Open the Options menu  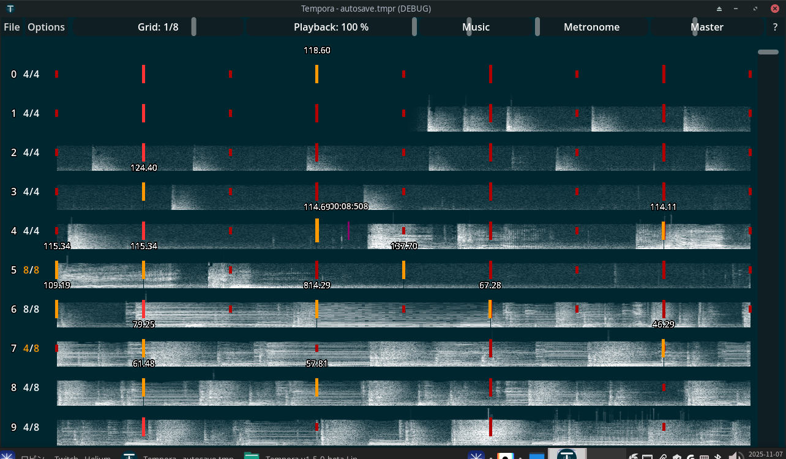pyautogui.click(x=46, y=27)
